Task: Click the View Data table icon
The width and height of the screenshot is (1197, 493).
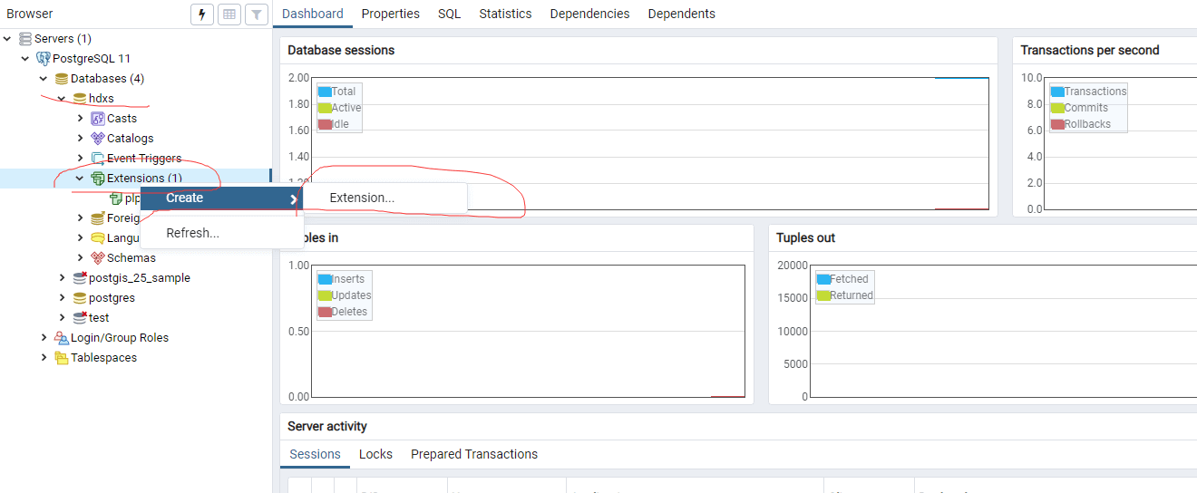Action: pyautogui.click(x=229, y=14)
